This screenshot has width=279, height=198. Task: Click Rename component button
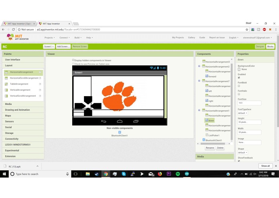pyautogui.click(x=210, y=148)
